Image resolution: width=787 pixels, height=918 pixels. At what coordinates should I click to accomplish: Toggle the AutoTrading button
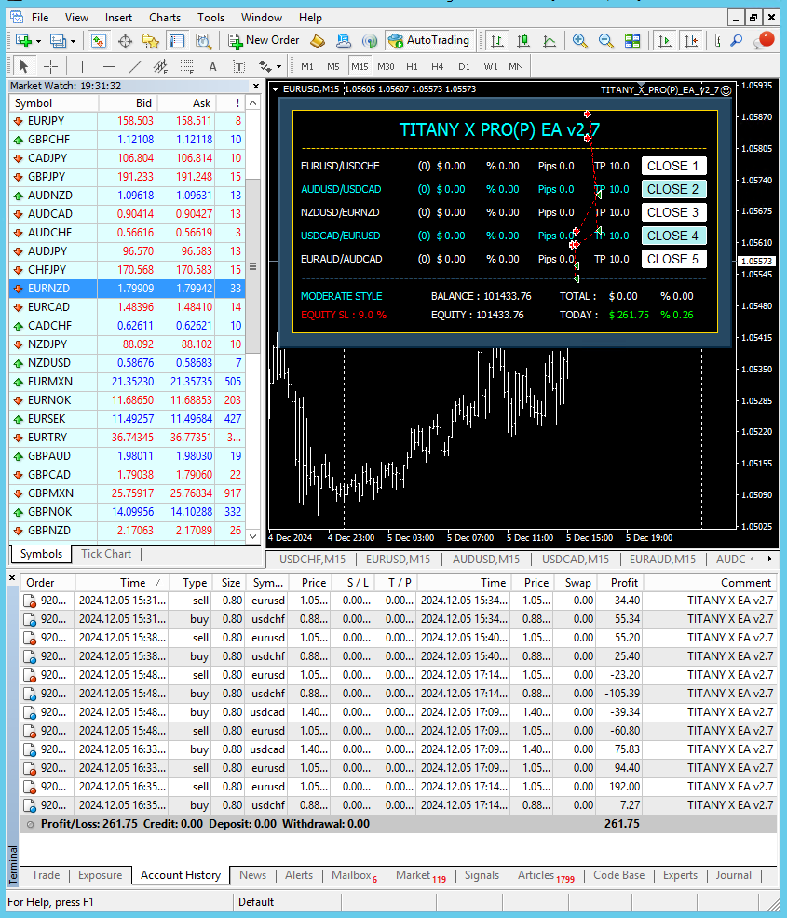pyautogui.click(x=428, y=41)
